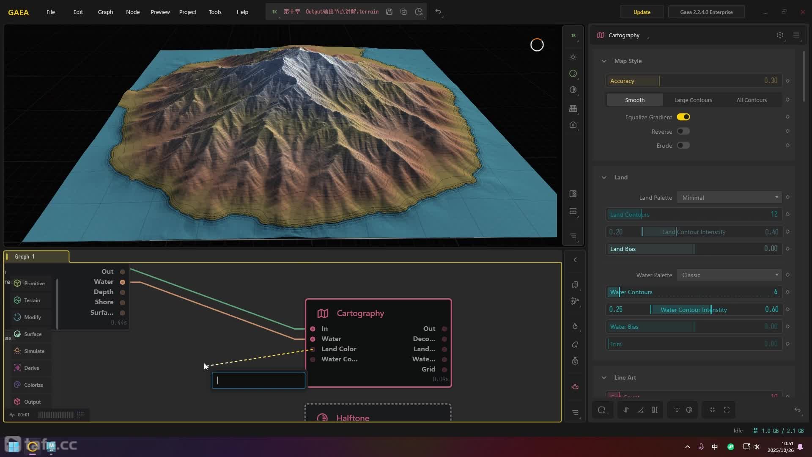Open the Tools menu

click(215, 12)
